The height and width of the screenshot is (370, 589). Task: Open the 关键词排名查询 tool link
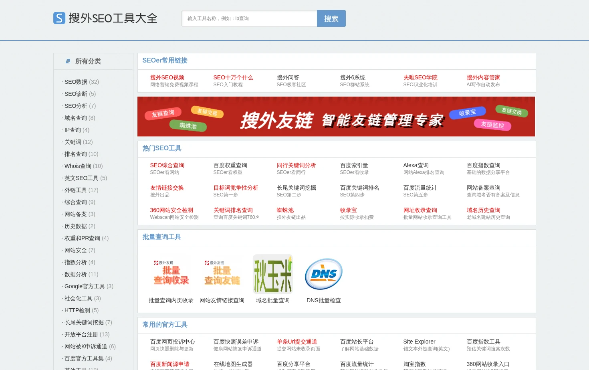pyautogui.click(x=233, y=210)
